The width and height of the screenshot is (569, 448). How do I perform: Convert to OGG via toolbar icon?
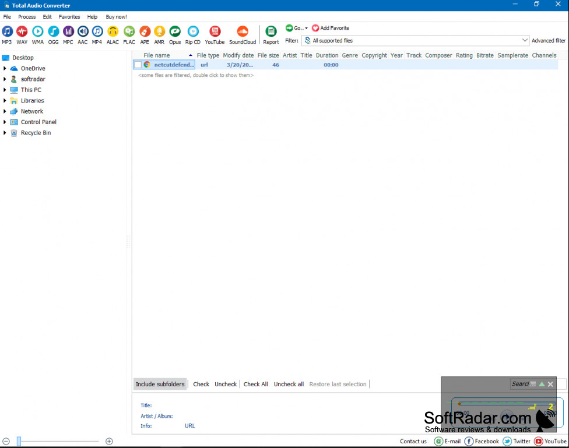coord(54,31)
